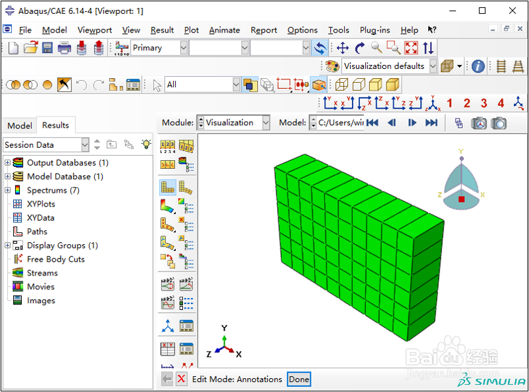Screen dimensions: 529x392
Task: Select Movies in the results tree
Action: tap(40, 287)
